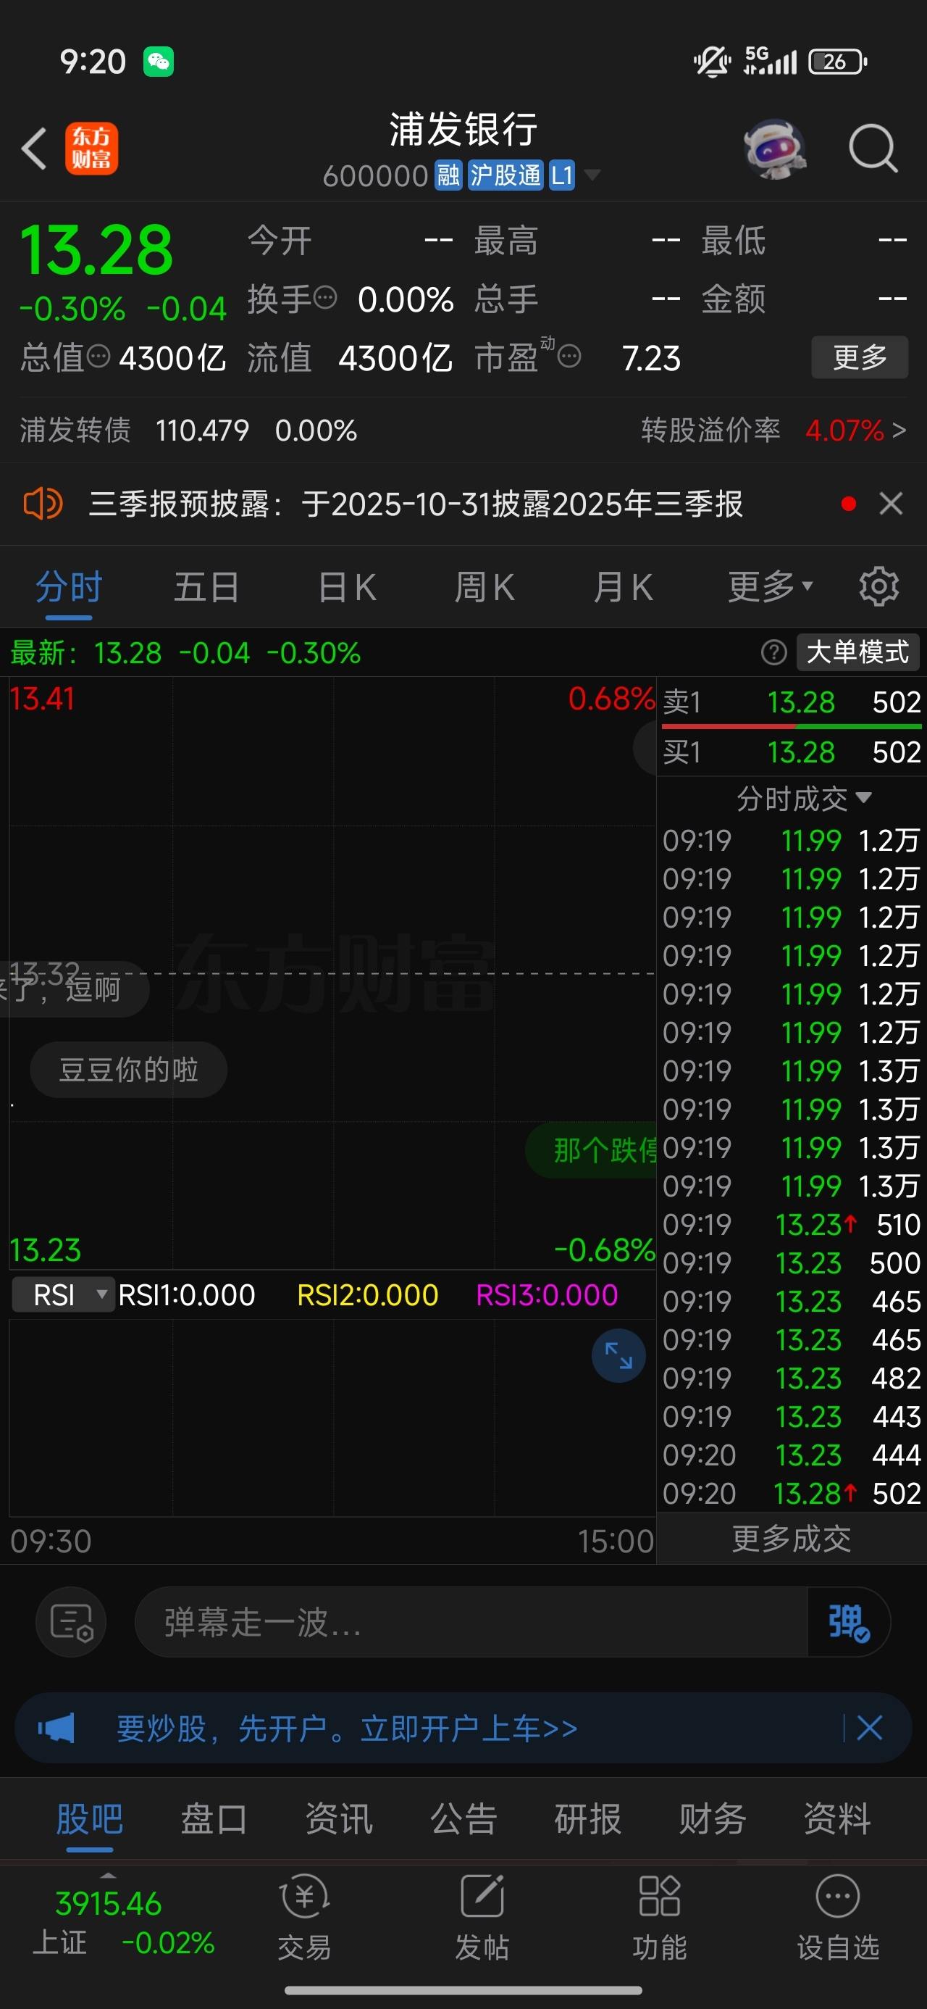This screenshot has height=2009, width=927.
Task: Switch to the 月K chart tab
Action: [622, 586]
